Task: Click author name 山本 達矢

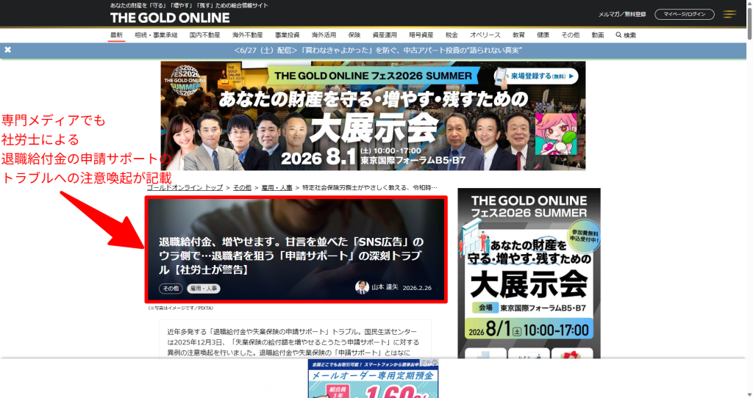Action: tap(385, 287)
